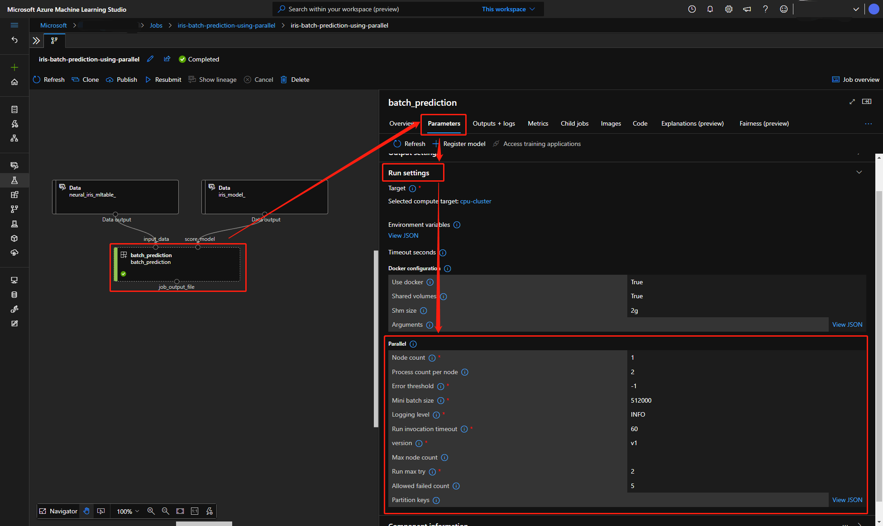
Task: Open the 100% zoom level dropdown
Action: tap(128, 511)
